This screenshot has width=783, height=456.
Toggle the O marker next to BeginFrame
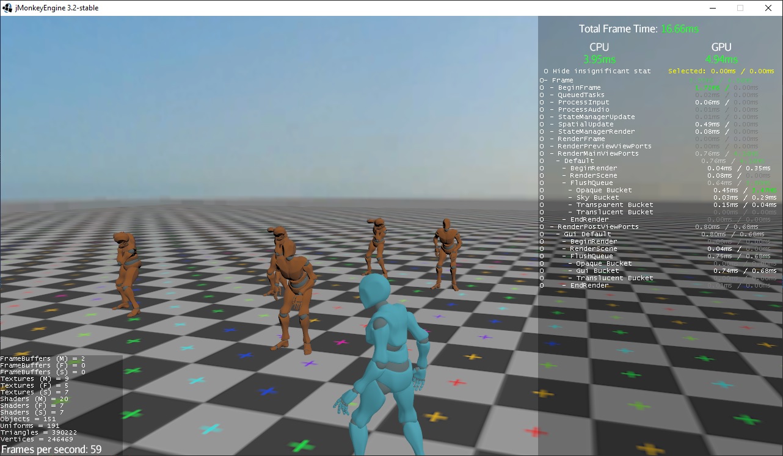(x=542, y=87)
